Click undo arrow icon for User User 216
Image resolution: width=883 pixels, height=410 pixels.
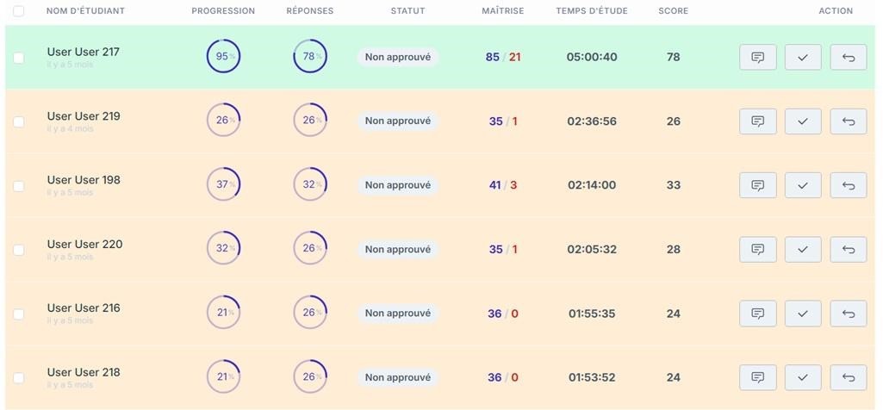tap(848, 314)
